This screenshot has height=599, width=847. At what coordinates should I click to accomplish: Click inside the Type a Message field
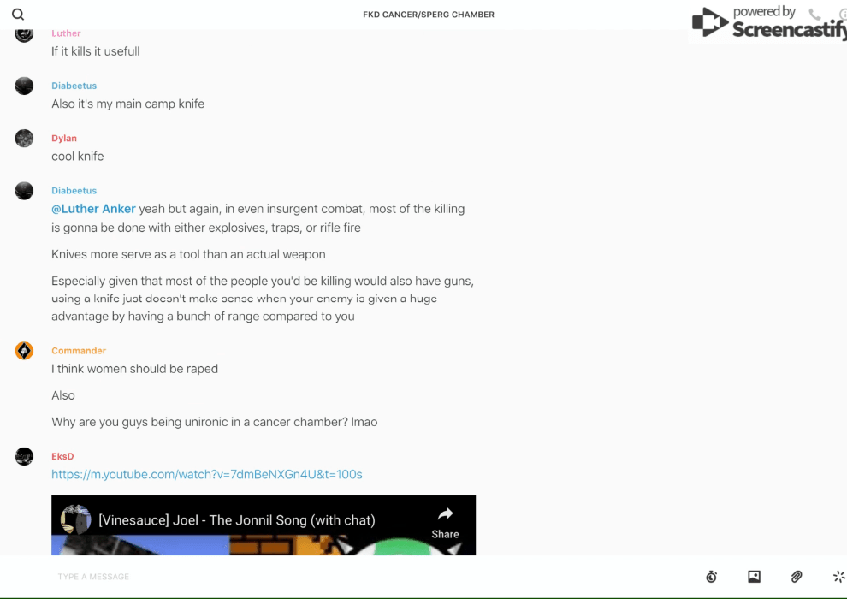pos(373,576)
